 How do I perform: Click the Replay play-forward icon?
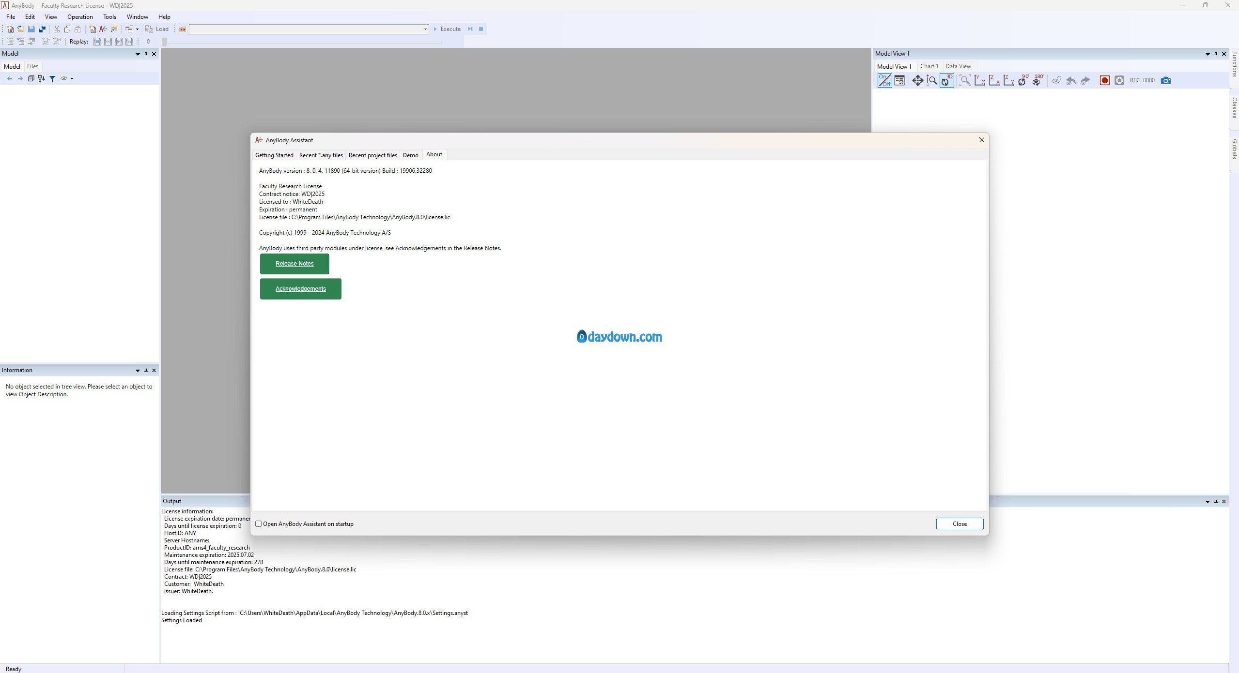click(119, 42)
